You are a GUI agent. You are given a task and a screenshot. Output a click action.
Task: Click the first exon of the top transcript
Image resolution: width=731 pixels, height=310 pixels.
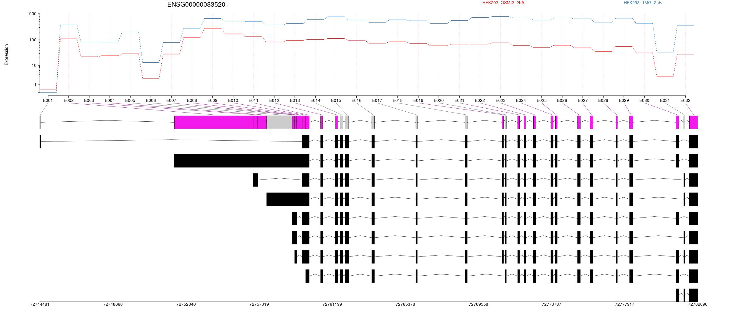click(x=40, y=141)
